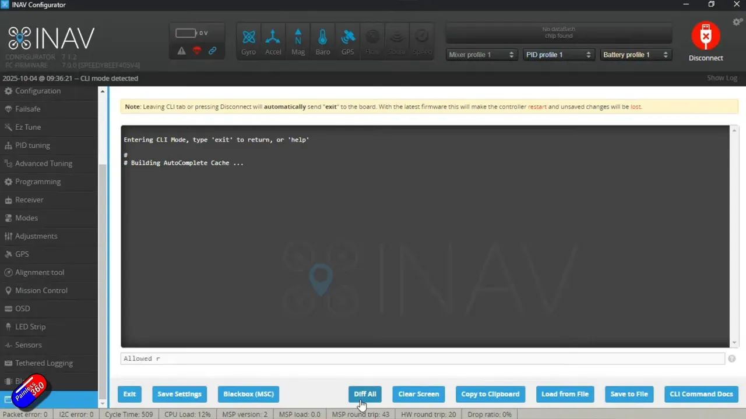Switch to the Mission Control tab
The height and width of the screenshot is (419, 746).
point(41,290)
